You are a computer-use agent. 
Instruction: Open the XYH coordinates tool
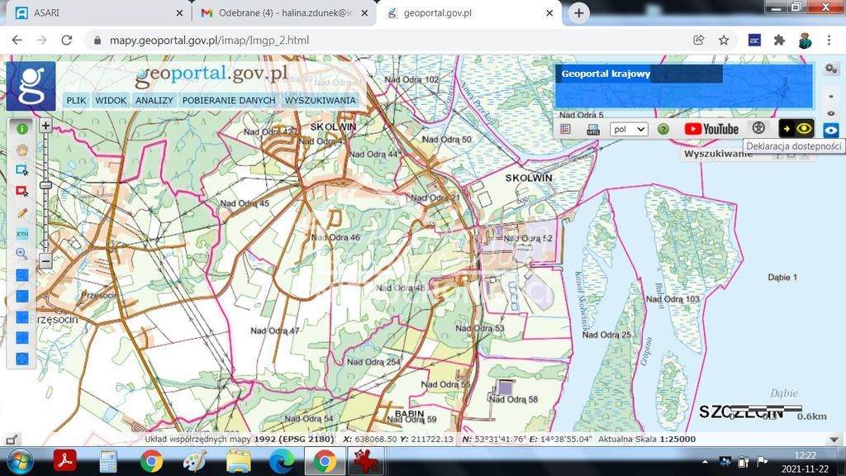coord(22,234)
